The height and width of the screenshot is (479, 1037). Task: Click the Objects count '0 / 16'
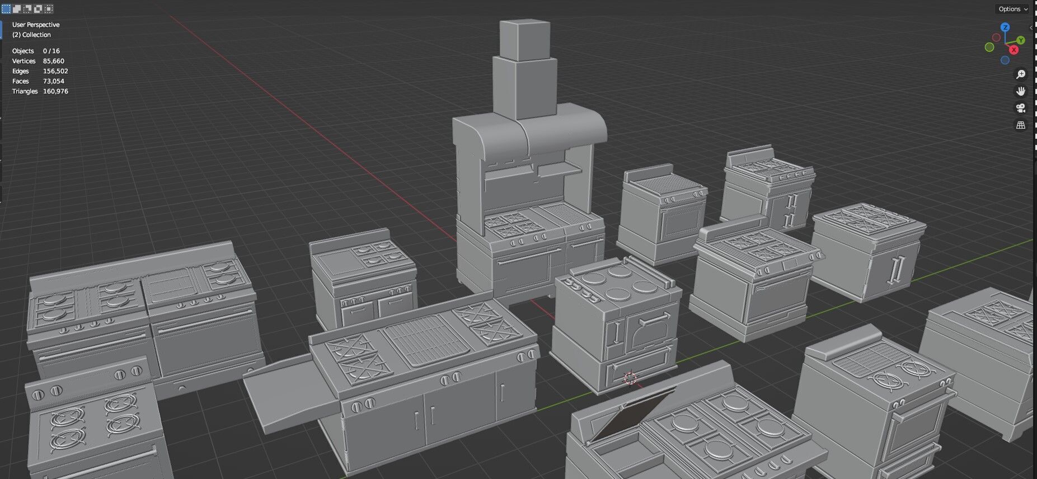tap(51, 51)
